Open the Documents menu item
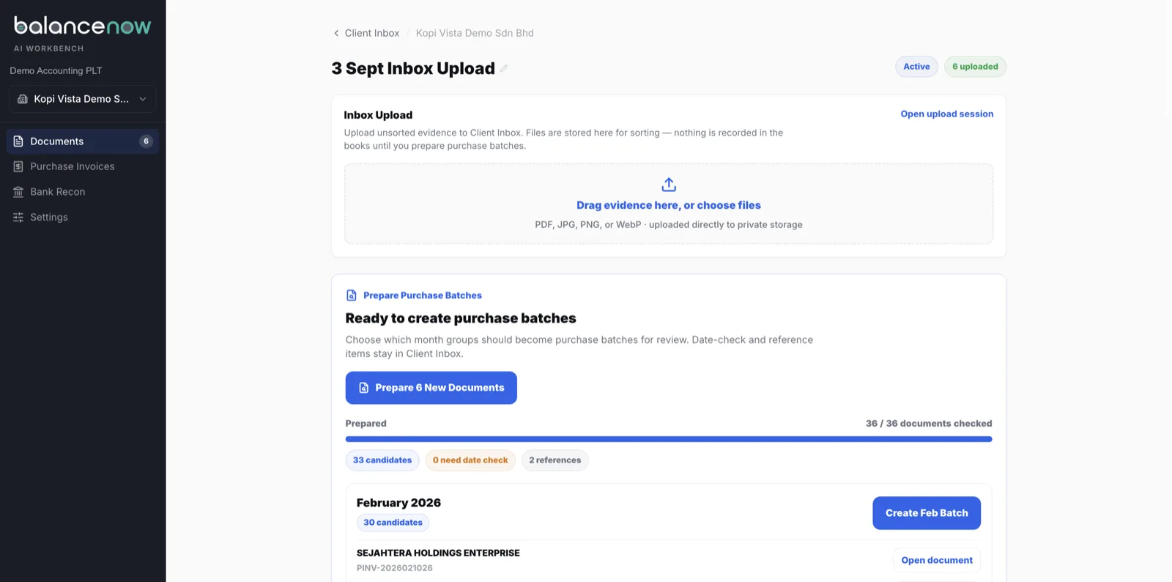This screenshot has height=582, width=1172. click(83, 141)
